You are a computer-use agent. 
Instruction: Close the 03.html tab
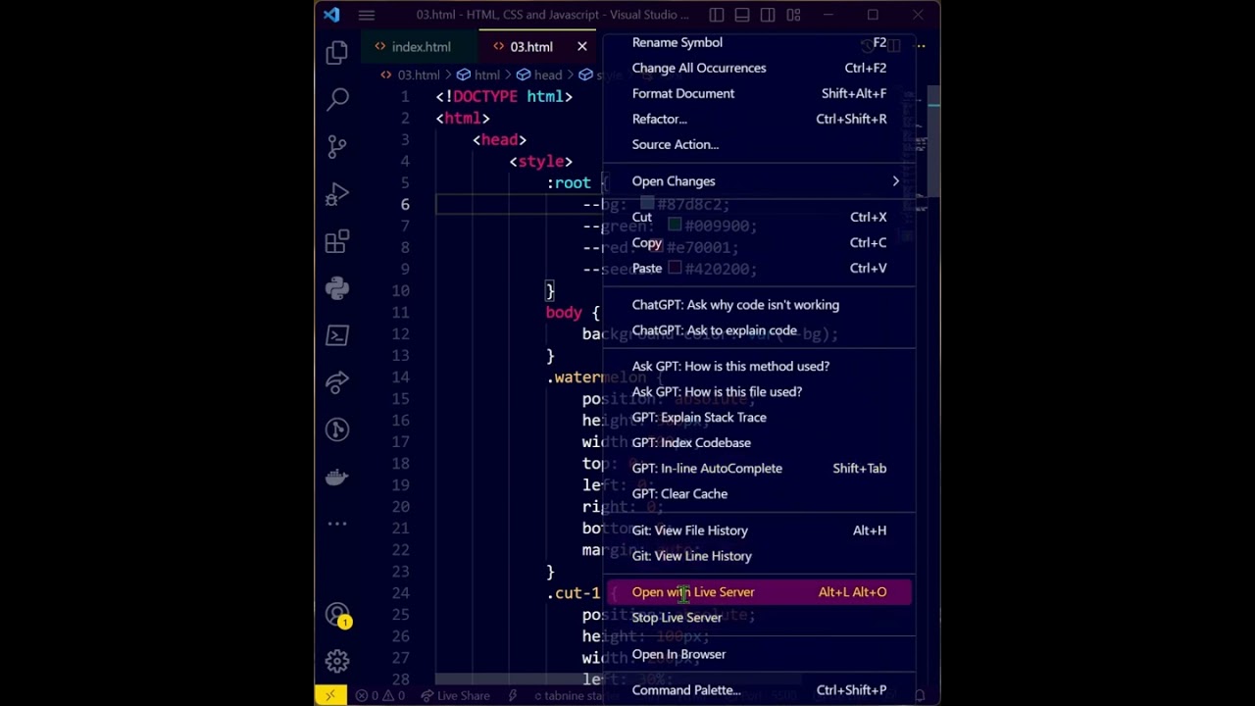(x=582, y=46)
